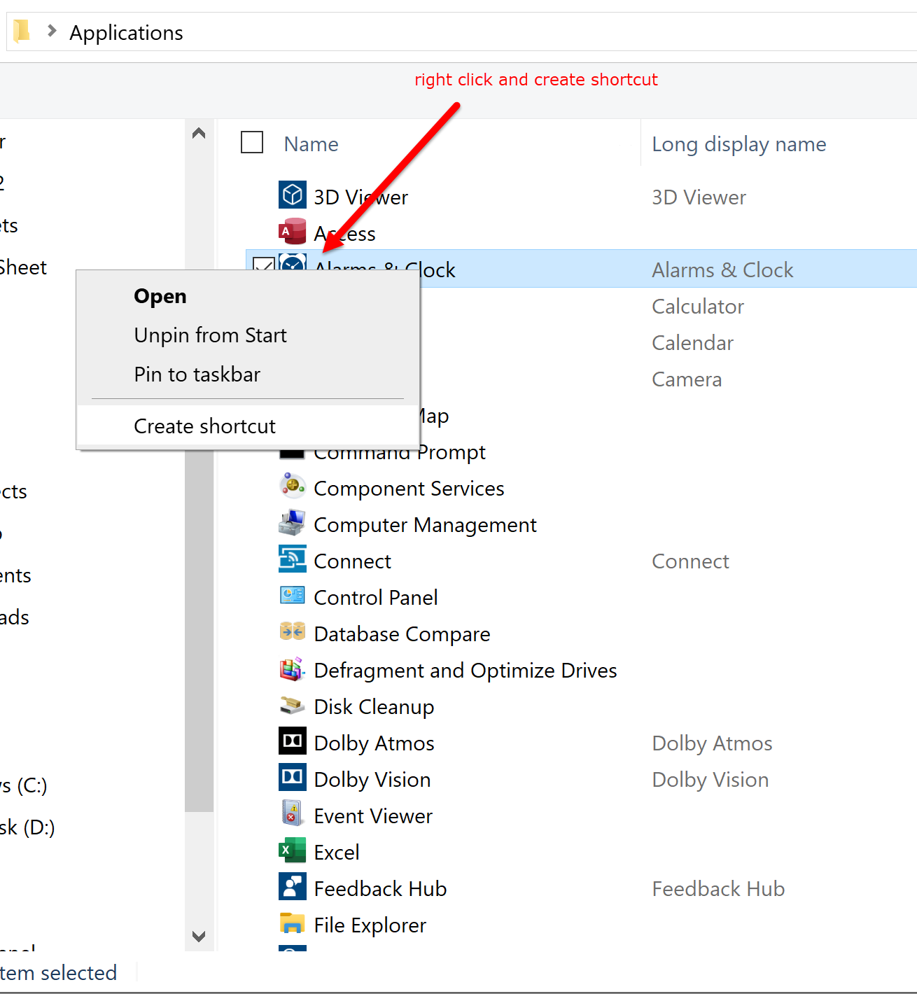
Task: Sort by clicking the Name column header
Action: tap(311, 143)
